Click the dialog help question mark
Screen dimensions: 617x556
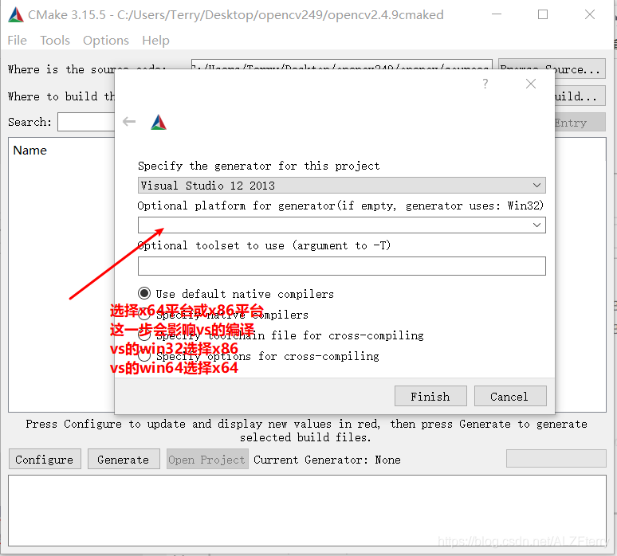485,84
